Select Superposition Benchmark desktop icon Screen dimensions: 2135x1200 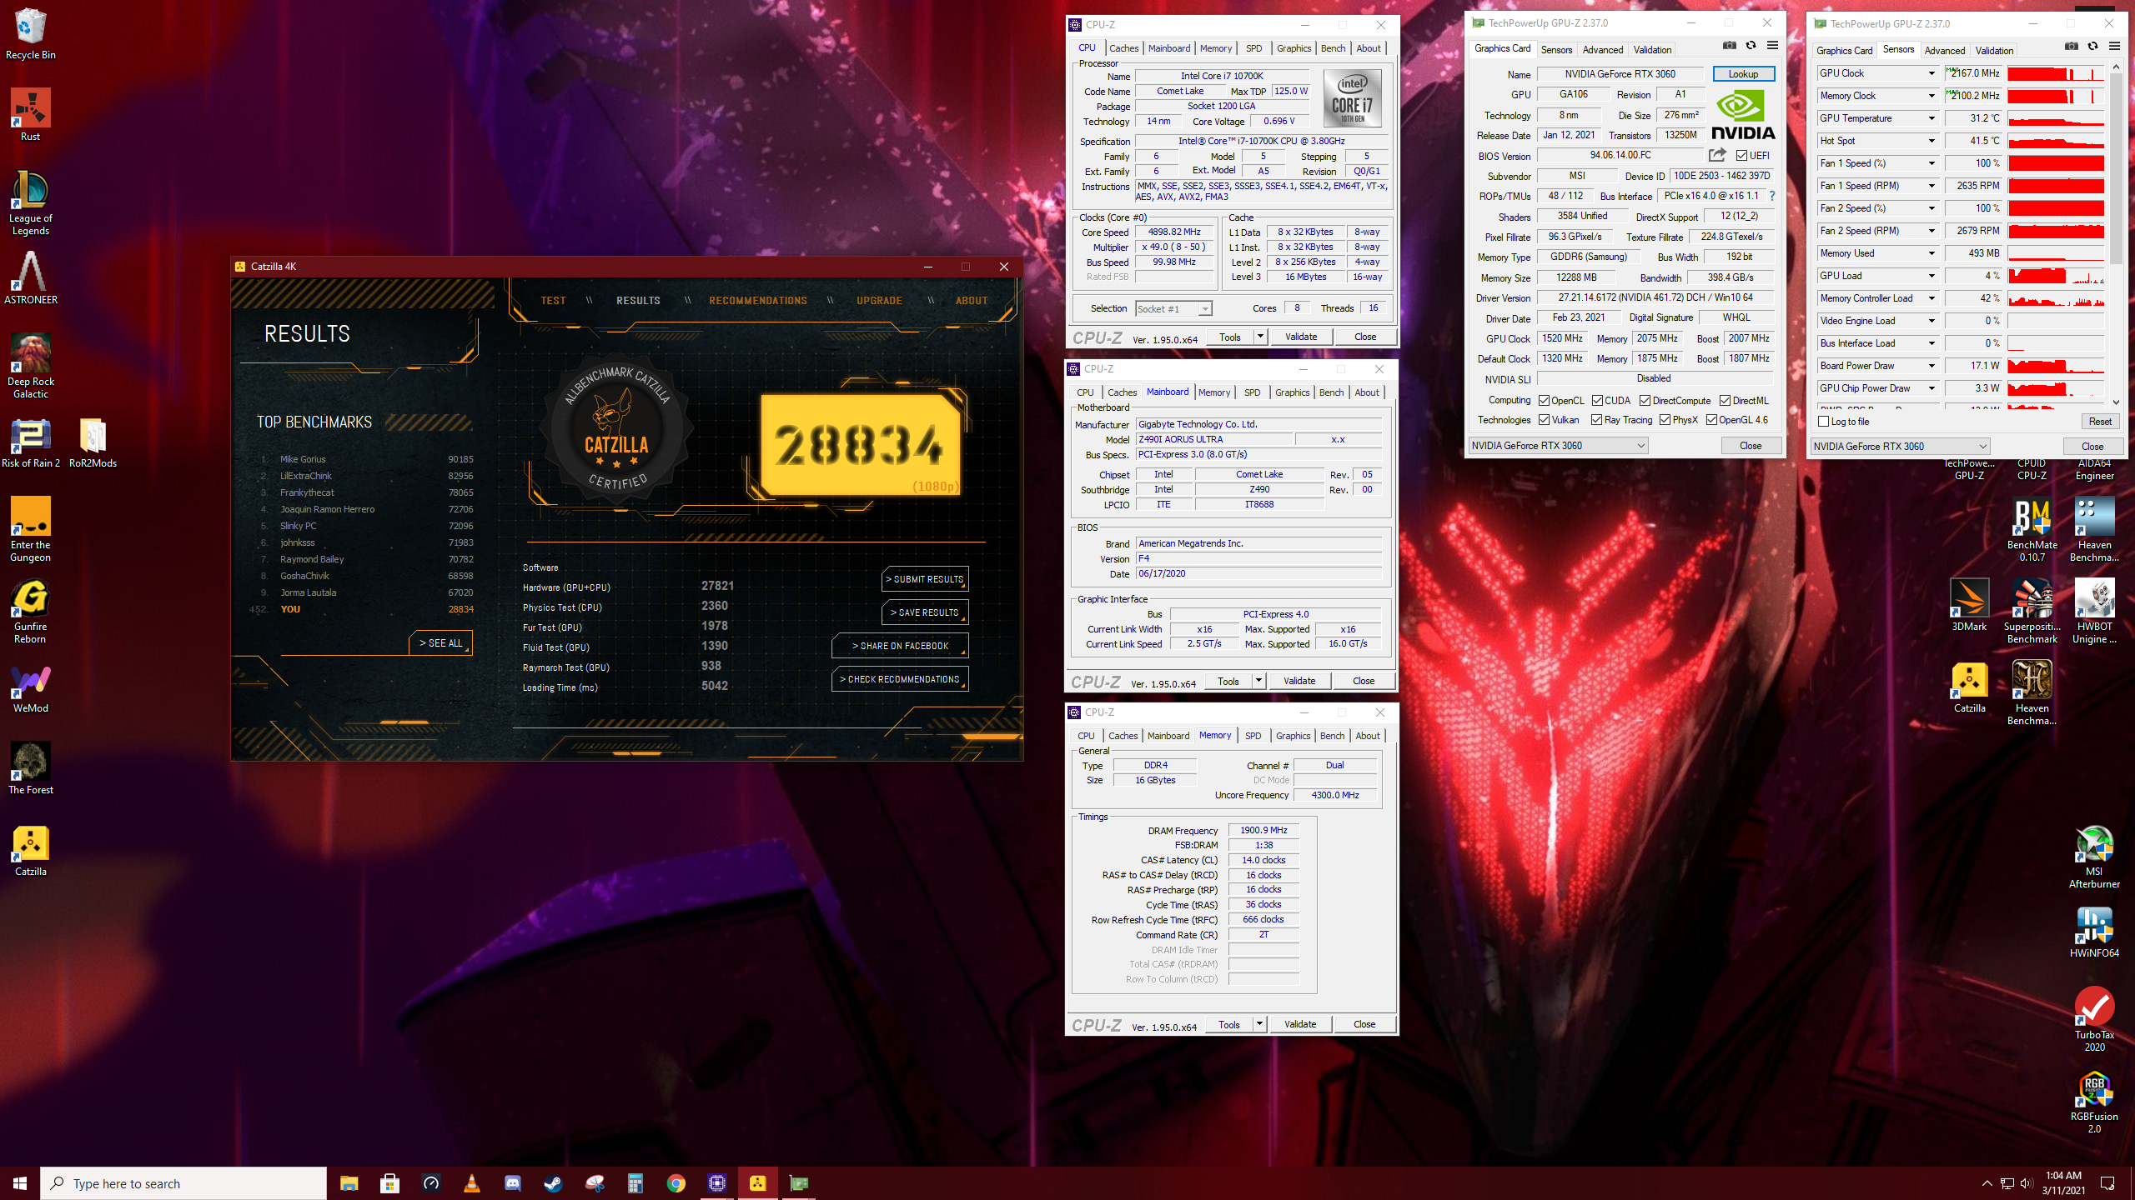pos(2032,612)
